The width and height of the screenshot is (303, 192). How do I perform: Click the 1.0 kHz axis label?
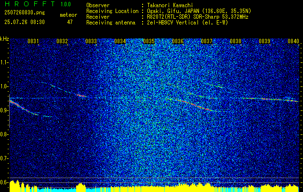4,86
